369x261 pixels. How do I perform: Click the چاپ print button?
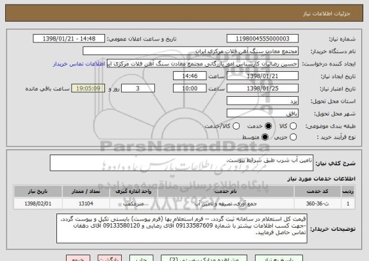coord(141,258)
